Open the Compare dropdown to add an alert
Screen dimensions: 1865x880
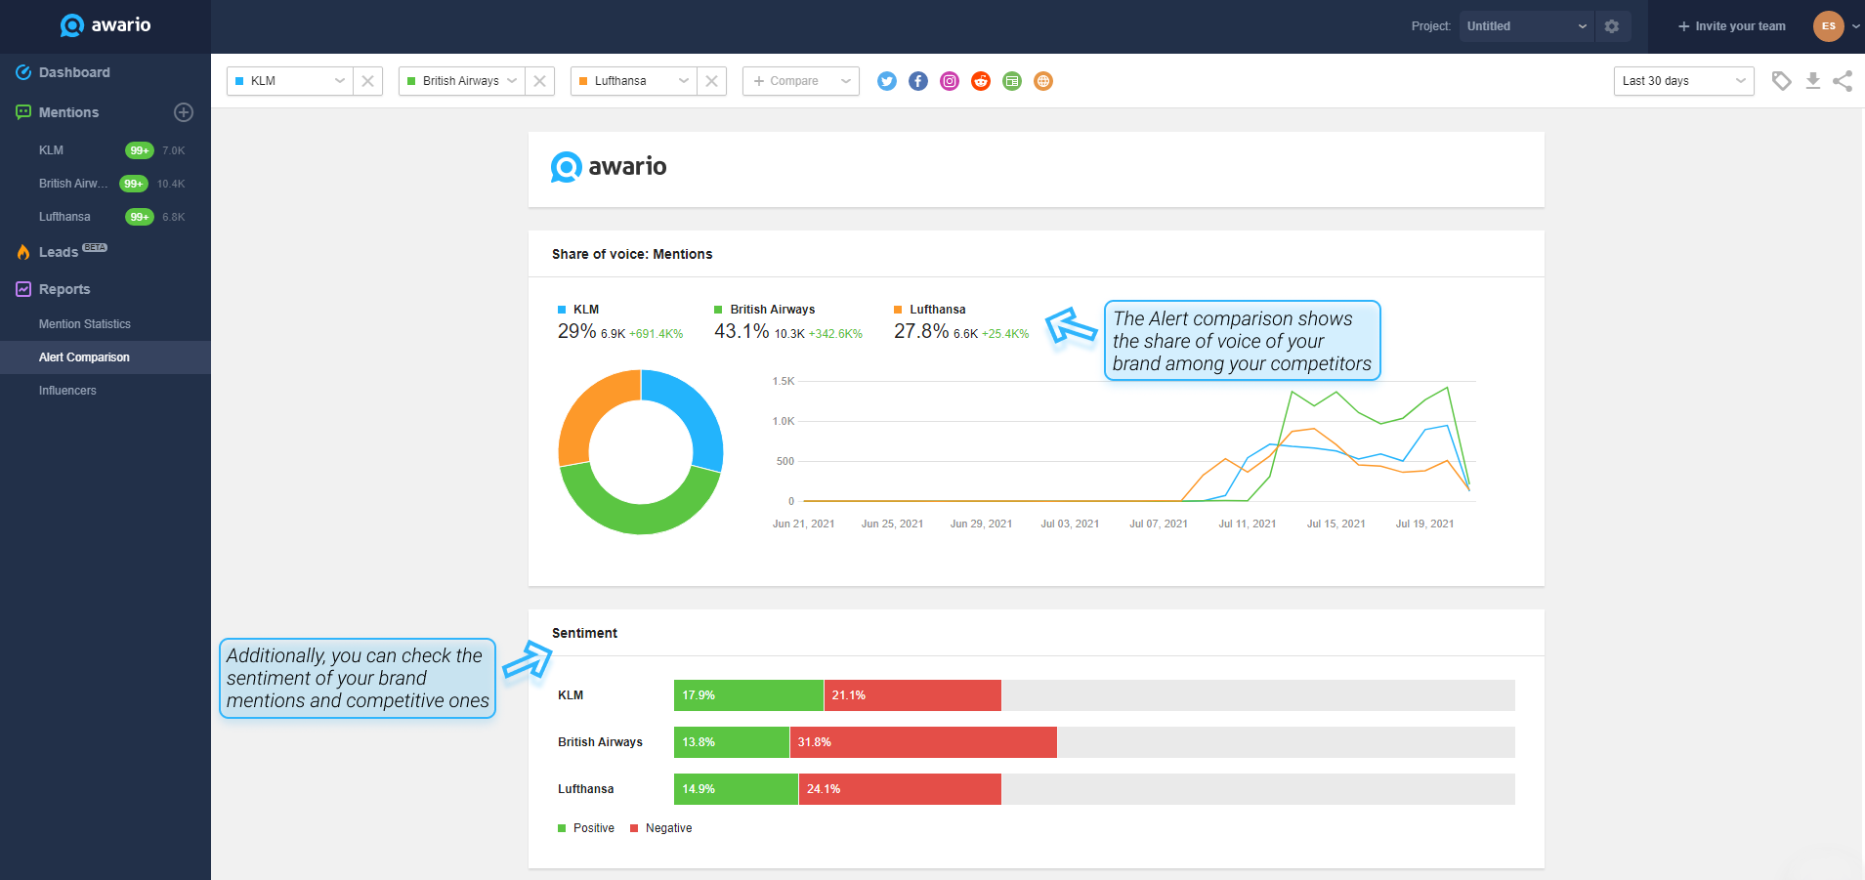point(801,81)
